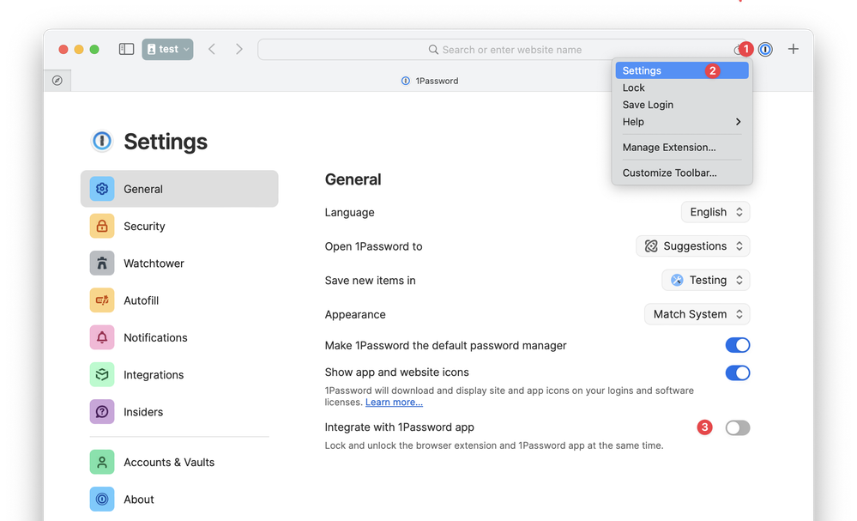Click Manage Extension in the menu
This screenshot has height=521, width=857.
[x=669, y=148]
